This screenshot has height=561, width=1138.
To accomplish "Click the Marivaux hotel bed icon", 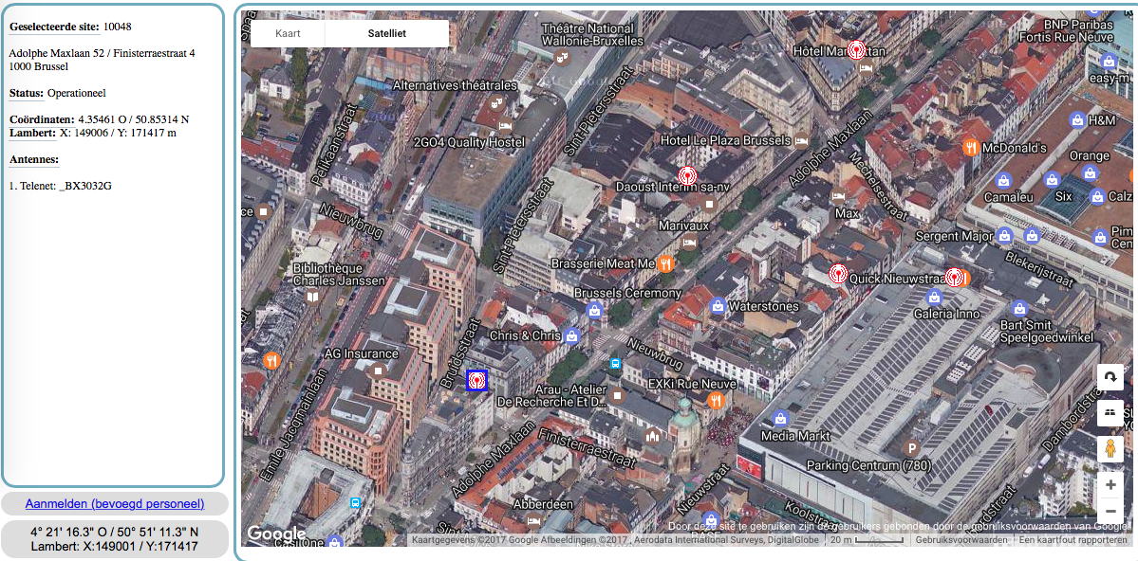I will 689,242.
